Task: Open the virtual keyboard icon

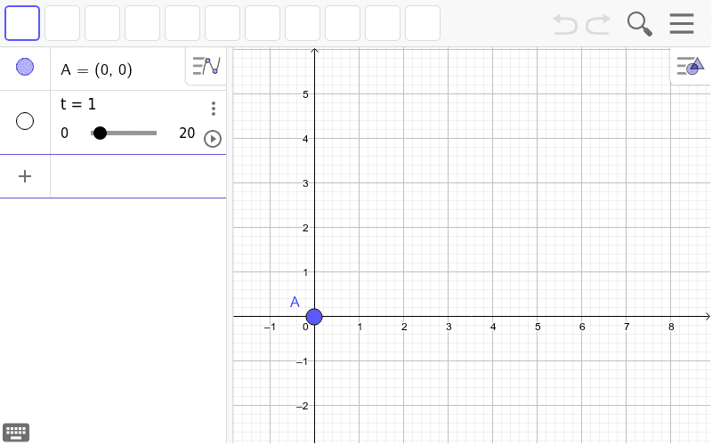Action: (16, 433)
